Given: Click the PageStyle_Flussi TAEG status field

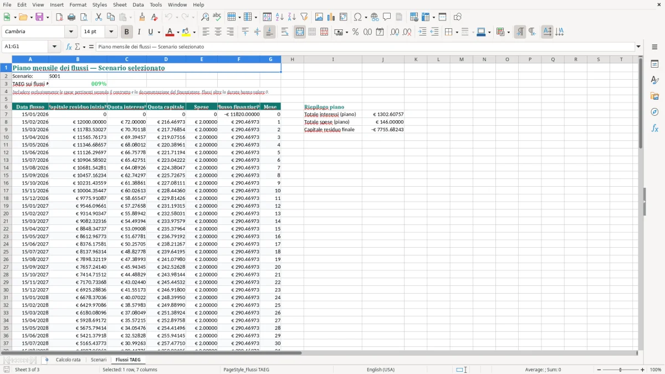Looking at the screenshot, I should [246, 370].
